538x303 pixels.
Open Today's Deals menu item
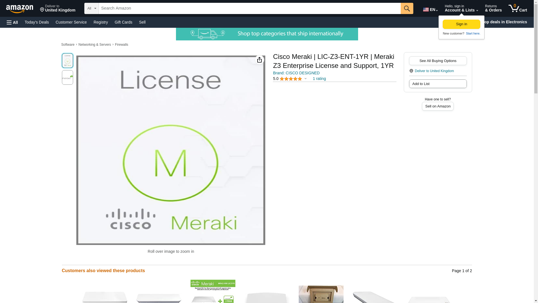coord(37,22)
